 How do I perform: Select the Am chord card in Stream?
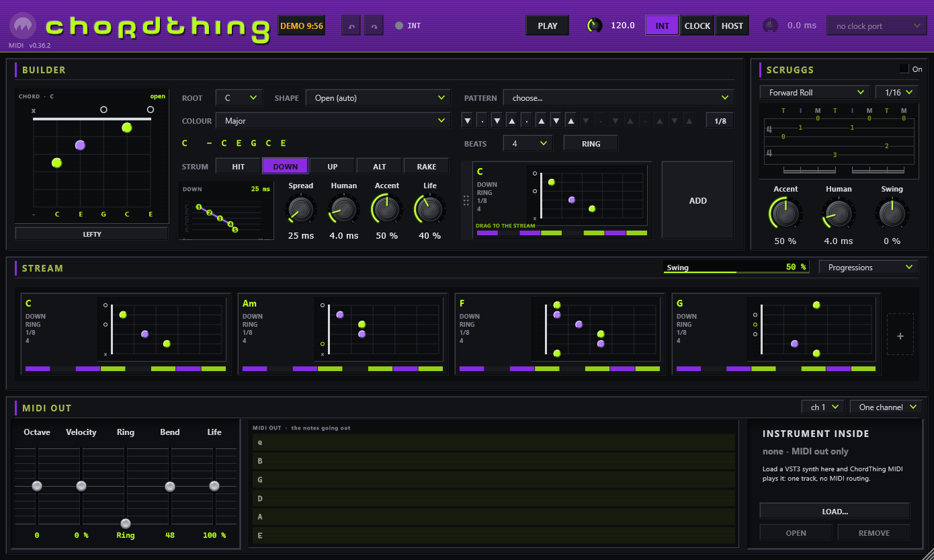point(343,334)
